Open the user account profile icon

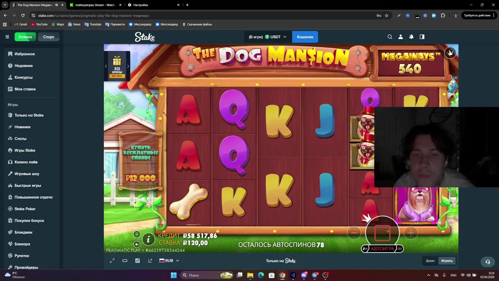[400, 37]
